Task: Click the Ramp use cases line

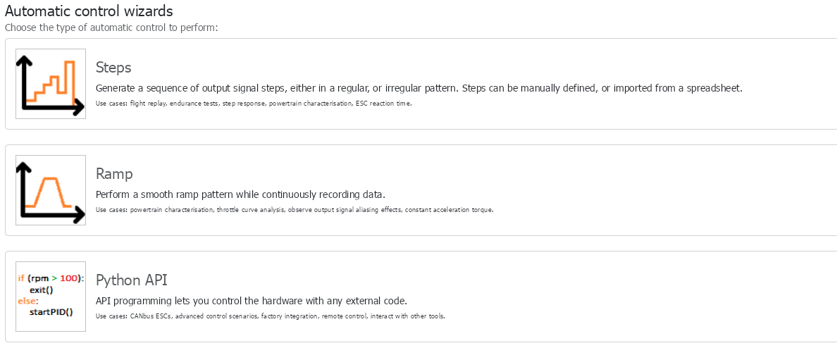Action: coord(294,210)
